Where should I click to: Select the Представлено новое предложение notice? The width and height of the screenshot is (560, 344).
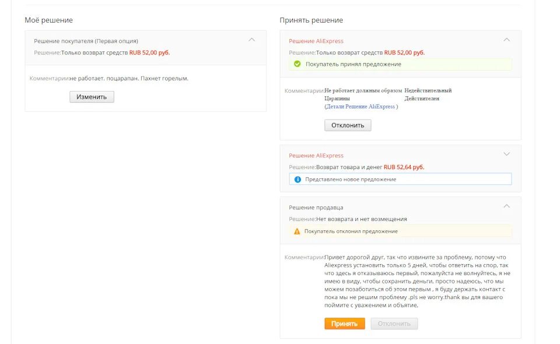pyautogui.click(x=351, y=179)
